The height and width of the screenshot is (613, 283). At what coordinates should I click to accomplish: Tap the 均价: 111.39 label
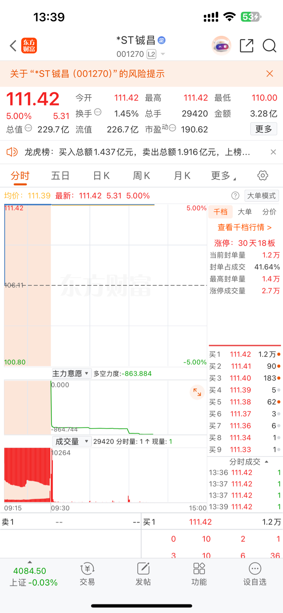[27, 196]
